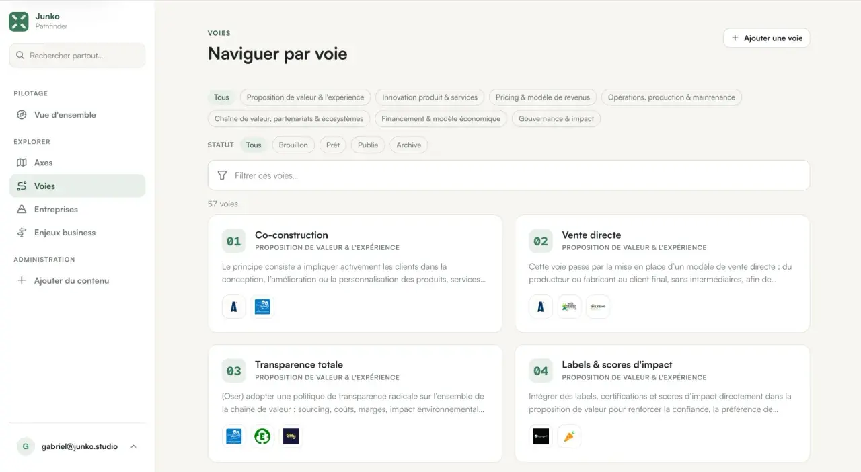Open the Vente directe card title
Screen dimensions: 861x472
591,235
